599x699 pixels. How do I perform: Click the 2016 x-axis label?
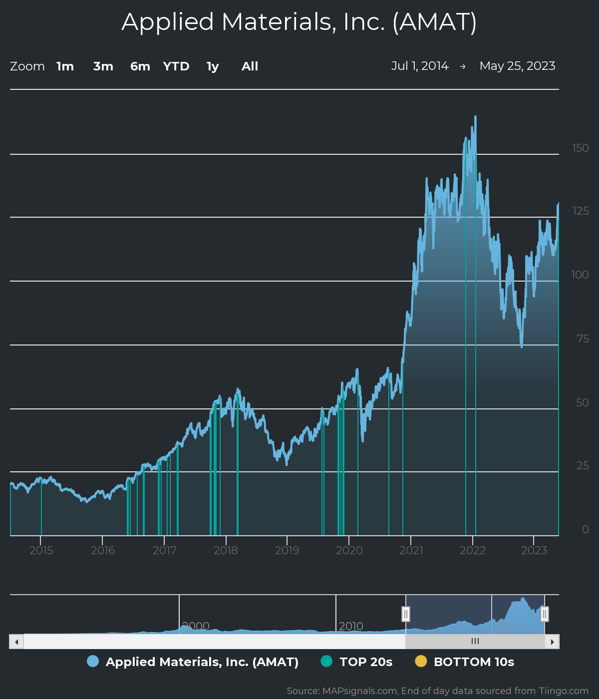click(x=103, y=551)
